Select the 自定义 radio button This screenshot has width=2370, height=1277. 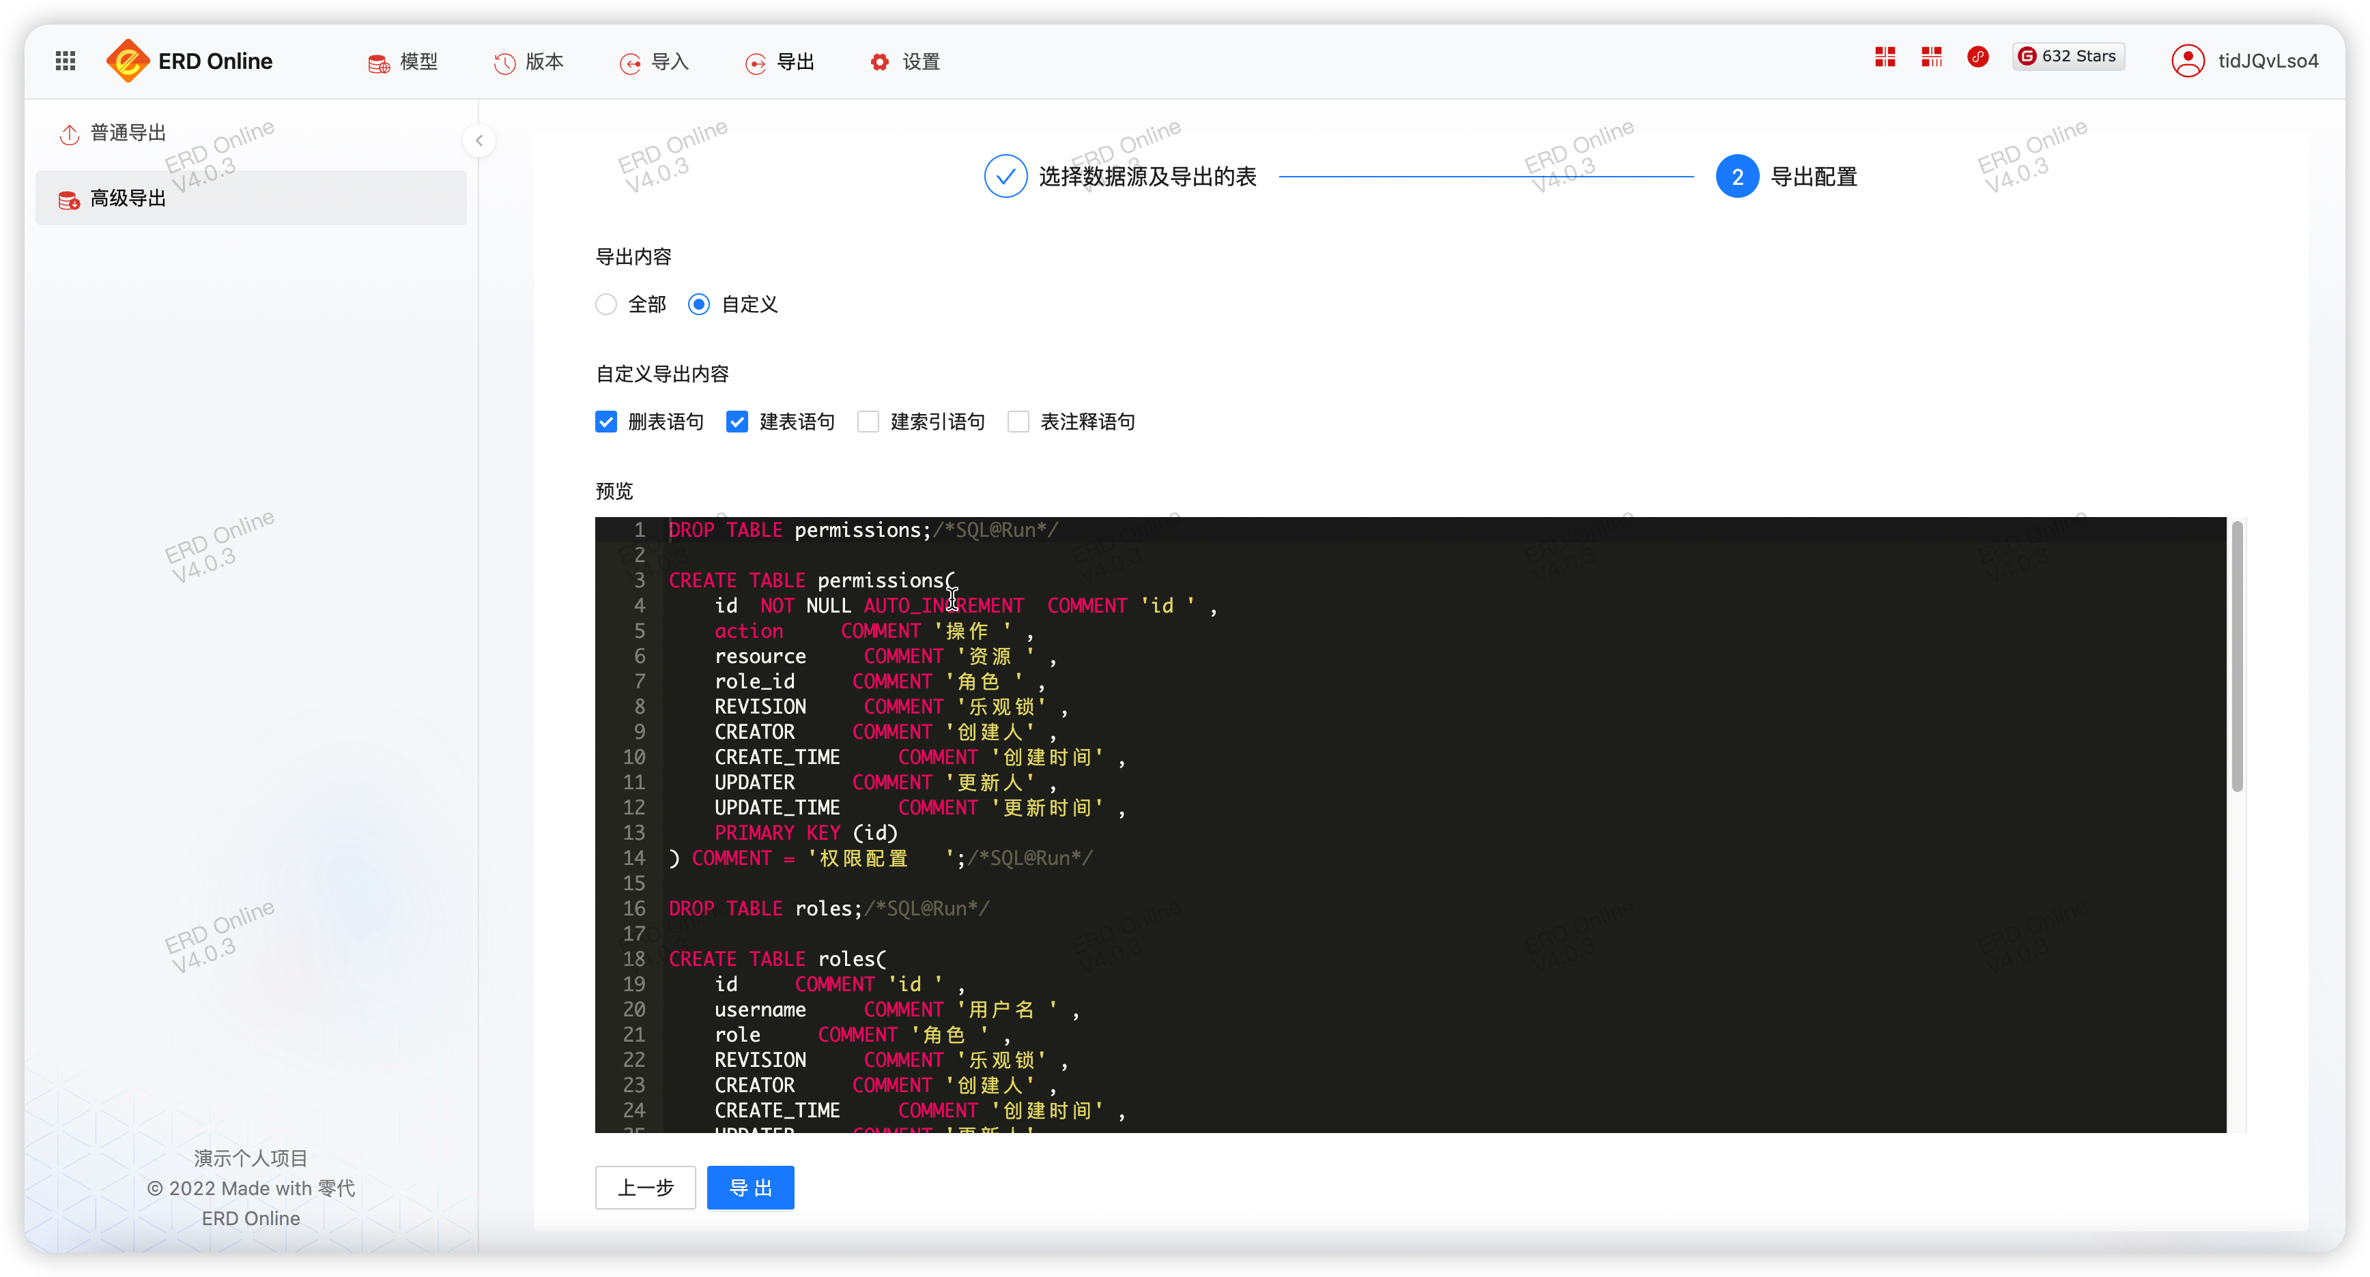click(x=699, y=304)
